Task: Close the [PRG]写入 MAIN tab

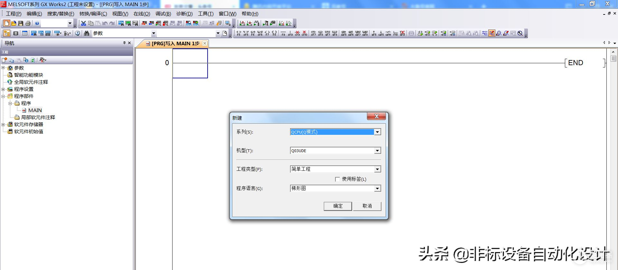Action: point(205,43)
